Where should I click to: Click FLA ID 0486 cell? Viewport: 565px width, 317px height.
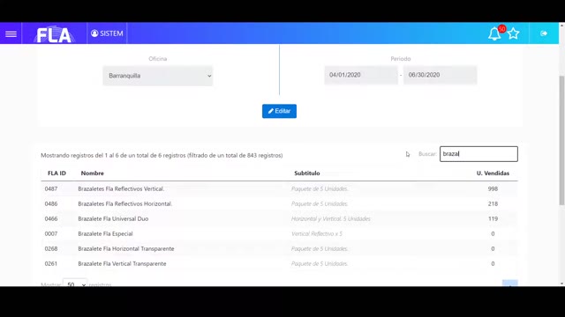[x=51, y=203]
